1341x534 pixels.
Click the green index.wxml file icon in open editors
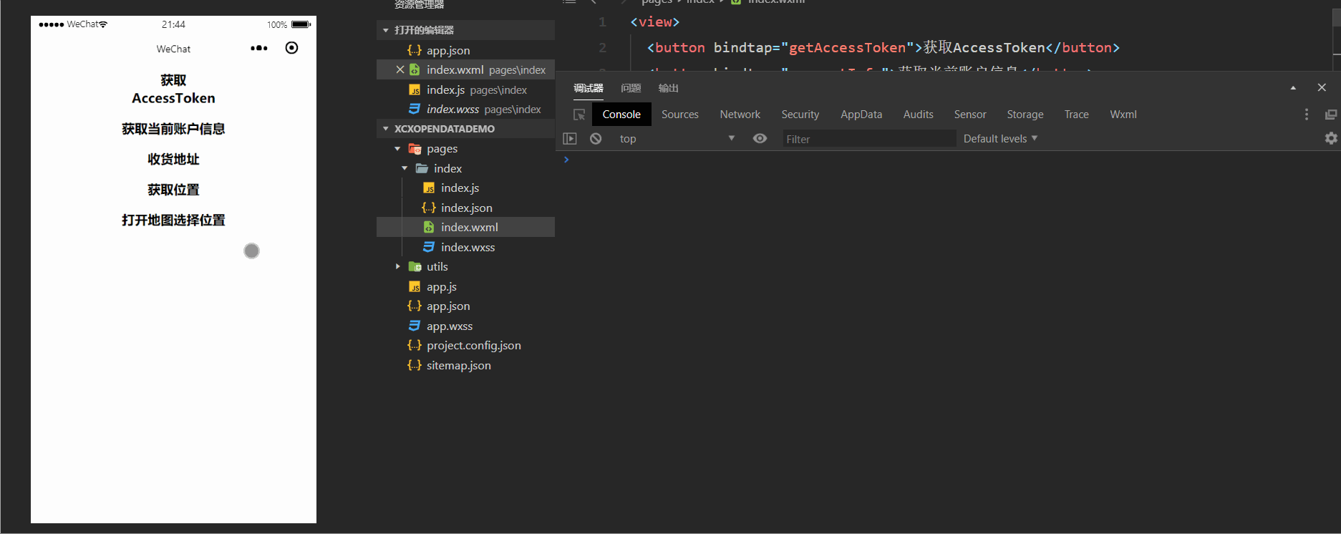(x=415, y=69)
